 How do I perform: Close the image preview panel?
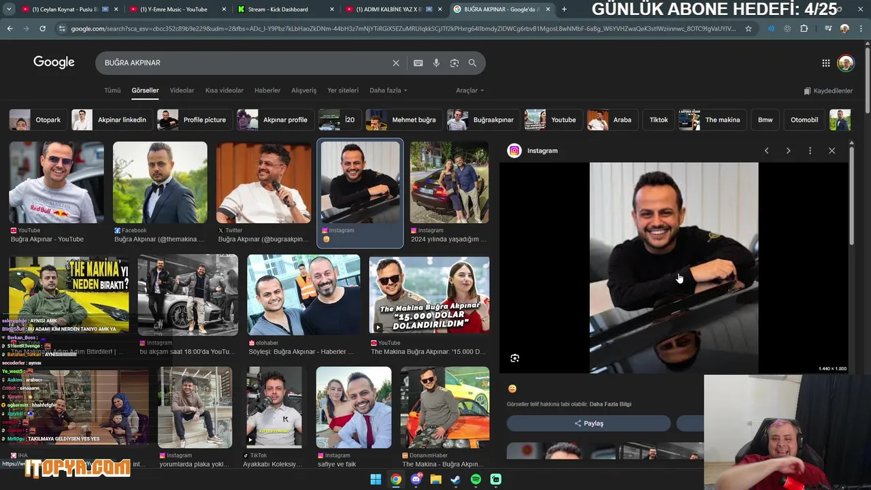[x=832, y=150]
